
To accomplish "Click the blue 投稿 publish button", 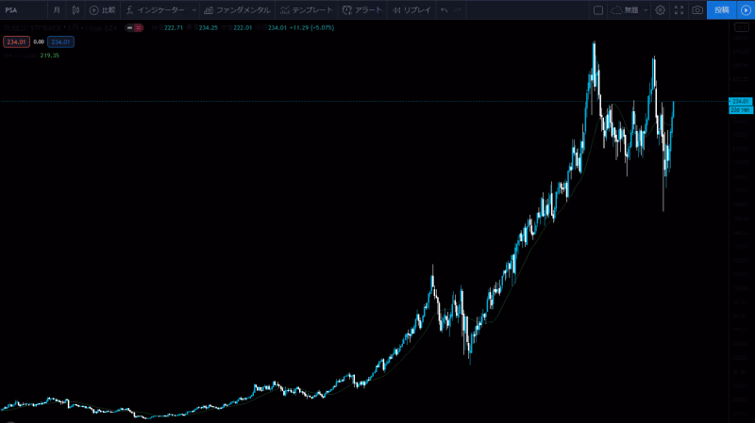I will (721, 9).
